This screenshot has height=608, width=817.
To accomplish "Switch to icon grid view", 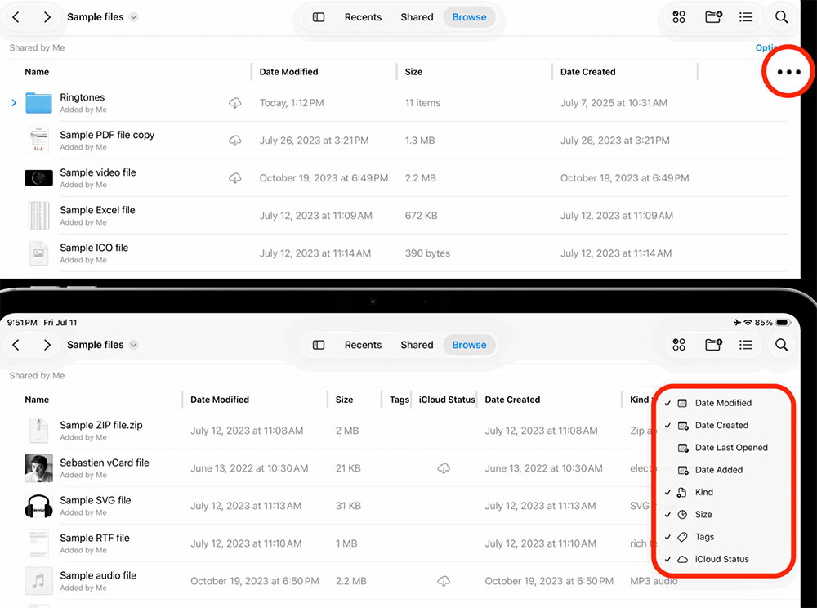I will point(679,16).
